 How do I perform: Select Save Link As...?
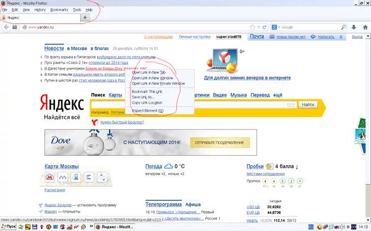(160, 97)
